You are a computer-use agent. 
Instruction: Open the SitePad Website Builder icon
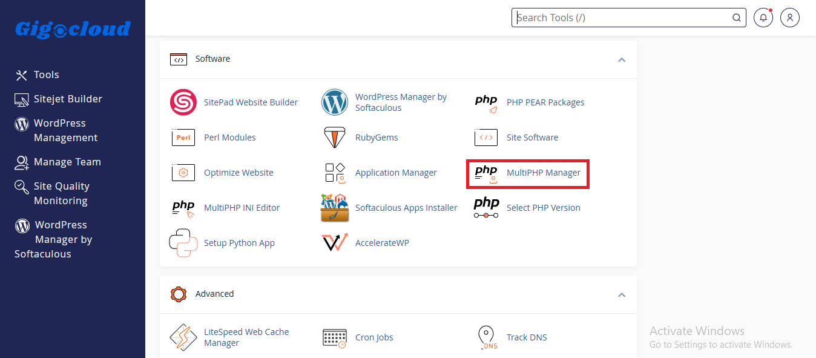tap(183, 102)
